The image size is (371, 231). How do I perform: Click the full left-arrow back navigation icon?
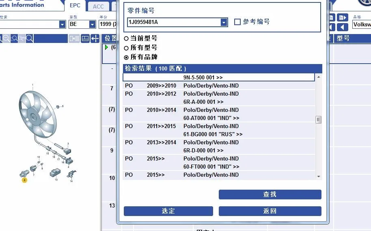[342, 28]
